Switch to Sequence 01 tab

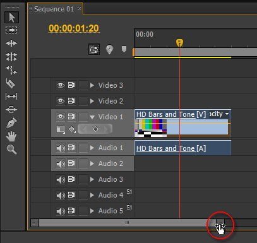click(x=54, y=9)
